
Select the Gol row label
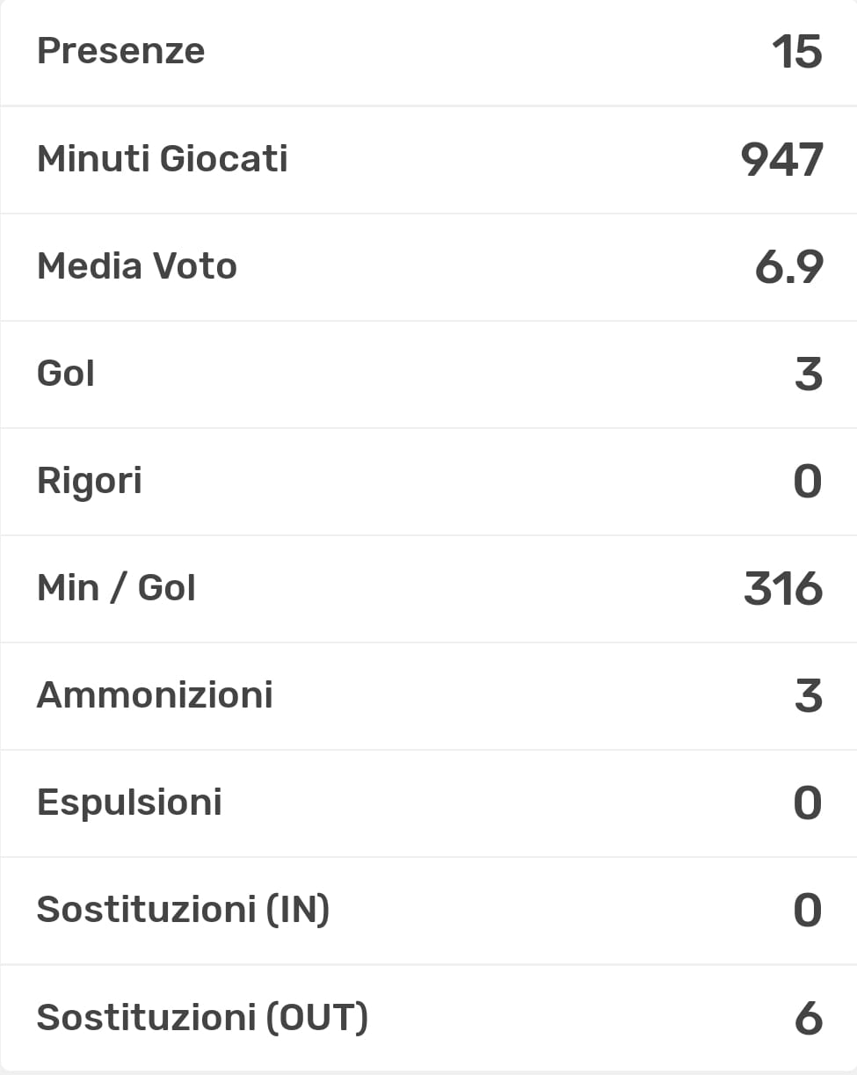pos(66,374)
